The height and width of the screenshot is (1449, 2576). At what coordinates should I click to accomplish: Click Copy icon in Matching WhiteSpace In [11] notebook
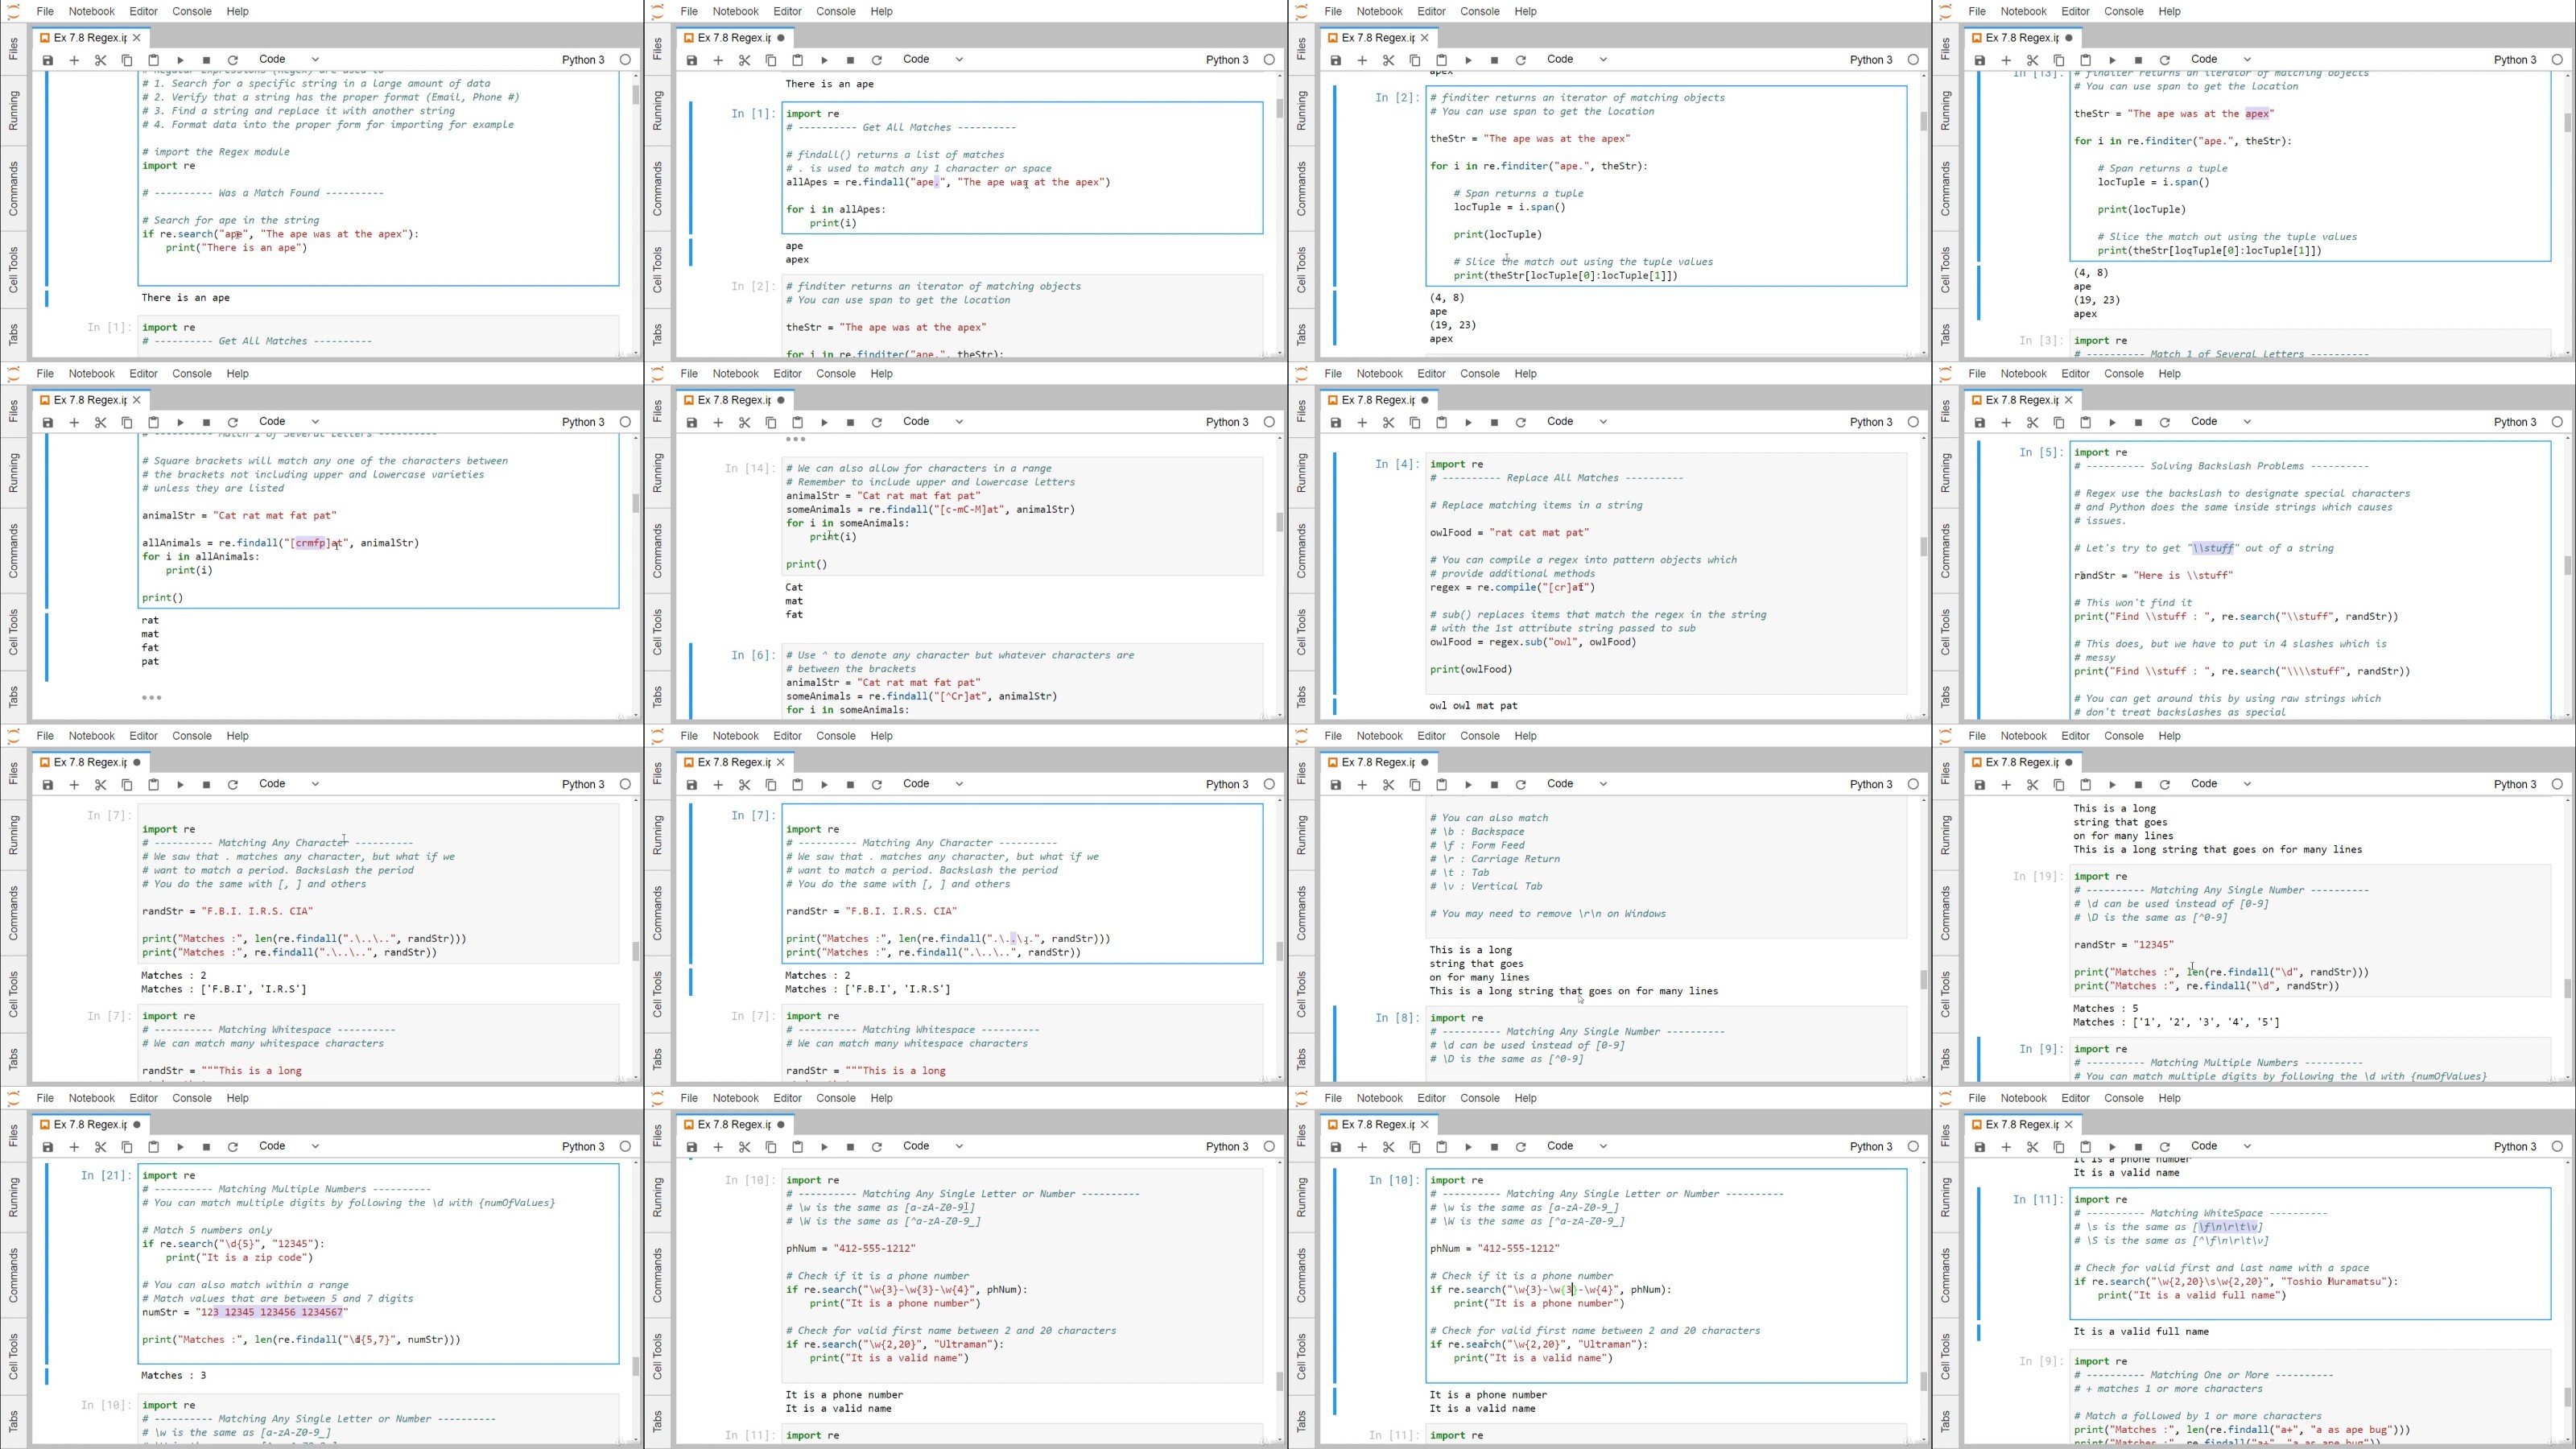pos(2059,1147)
